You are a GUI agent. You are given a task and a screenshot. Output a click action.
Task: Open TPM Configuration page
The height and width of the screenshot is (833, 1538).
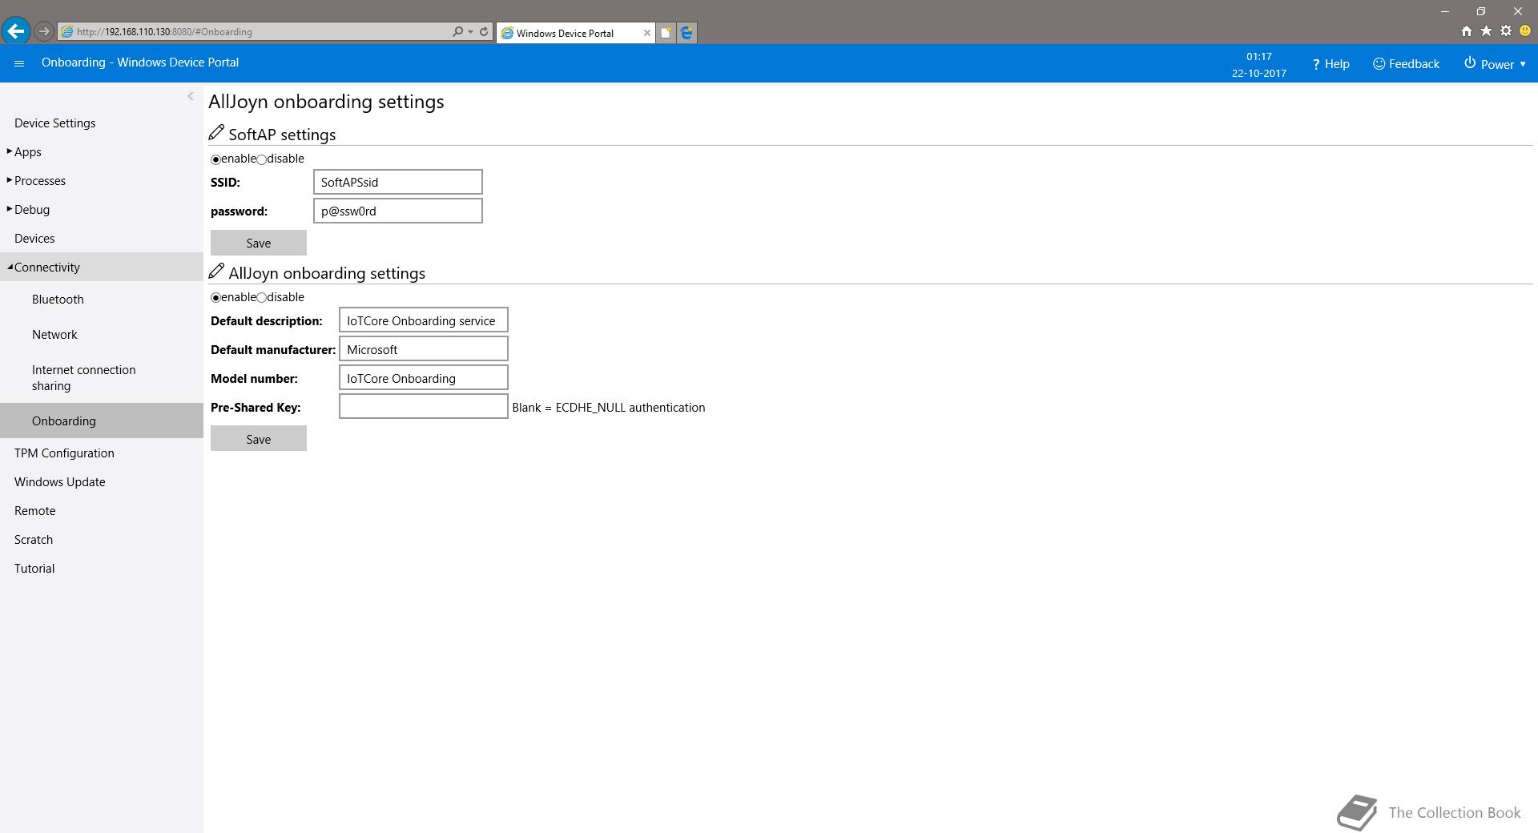pos(64,453)
